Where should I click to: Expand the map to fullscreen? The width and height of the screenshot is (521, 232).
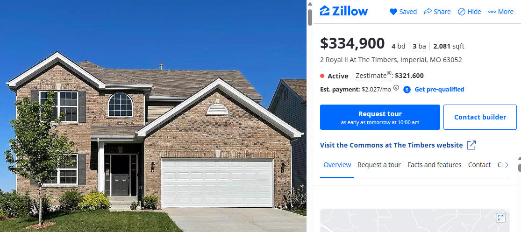click(501, 218)
